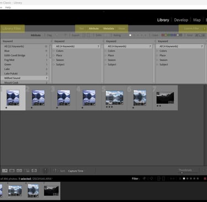Expand Subject in third Keyword column
This screenshot has height=202, width=207.
click(106, 65)
